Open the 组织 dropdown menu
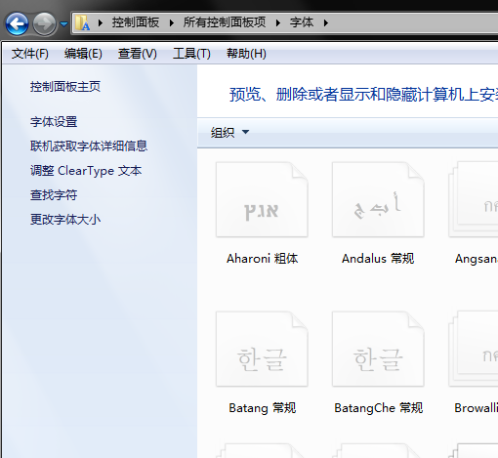498x458 pixels. click(229, 132)
